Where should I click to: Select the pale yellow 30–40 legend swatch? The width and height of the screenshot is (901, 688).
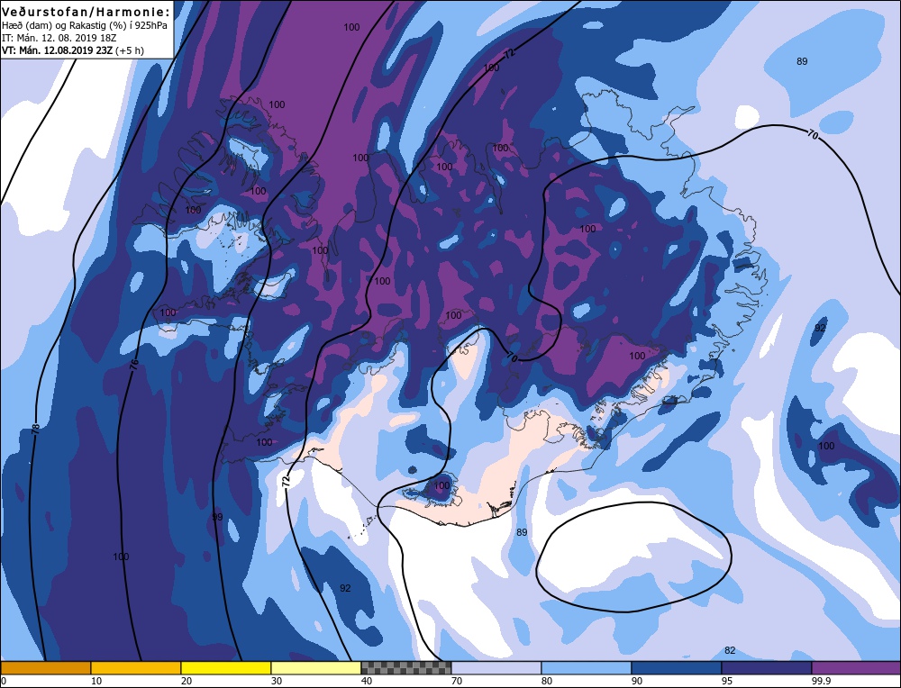pyautogui.click(x=316, y=667)
